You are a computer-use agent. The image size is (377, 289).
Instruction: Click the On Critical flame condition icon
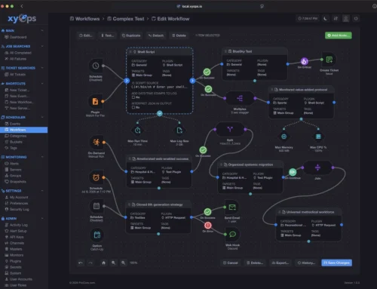click(x=305, y=61)
